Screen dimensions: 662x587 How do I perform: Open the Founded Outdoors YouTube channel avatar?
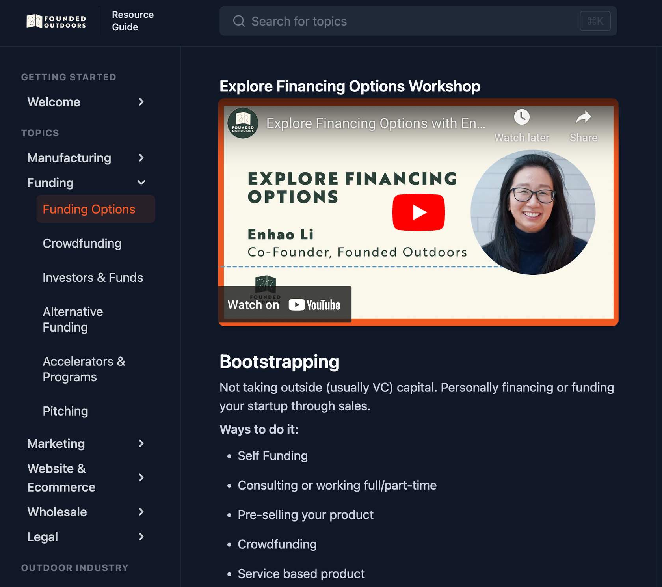tap(243, 123)
